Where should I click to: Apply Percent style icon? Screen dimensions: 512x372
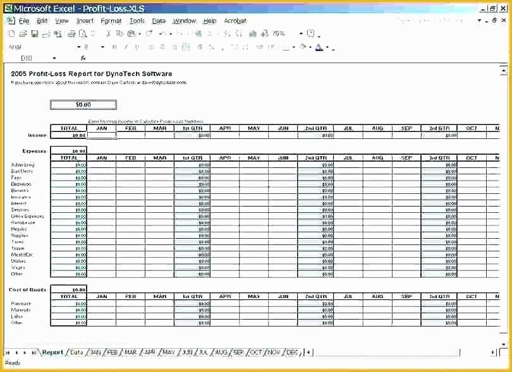pos(211,47)
